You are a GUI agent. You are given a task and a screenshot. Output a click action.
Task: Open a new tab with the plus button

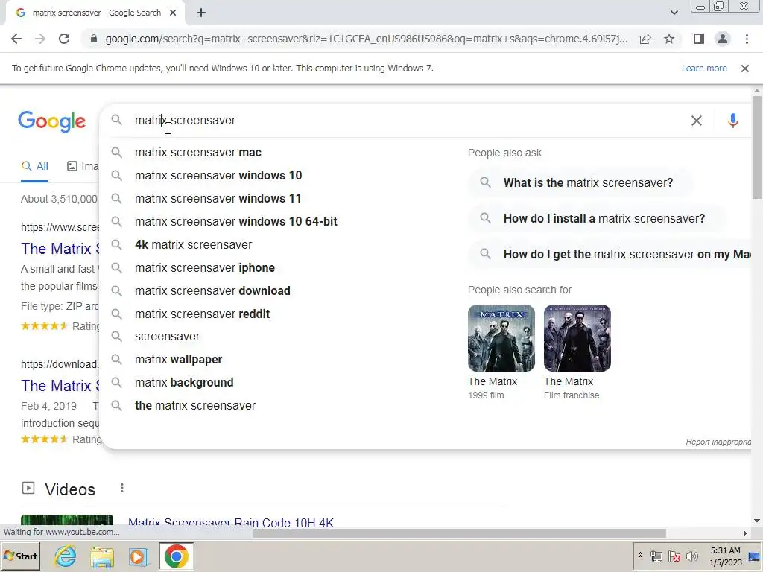tap(201, 13)
